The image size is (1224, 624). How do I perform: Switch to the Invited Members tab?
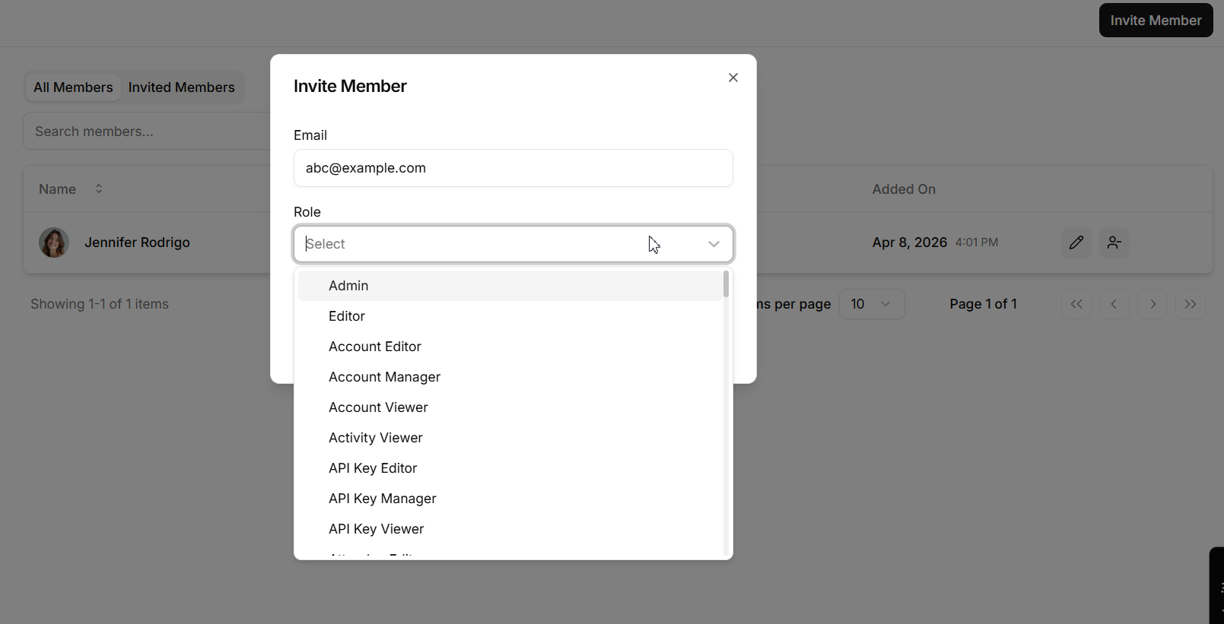pos(181,87)
